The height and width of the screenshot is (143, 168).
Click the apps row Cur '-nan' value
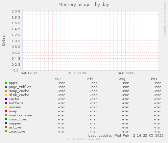[62, 83]
